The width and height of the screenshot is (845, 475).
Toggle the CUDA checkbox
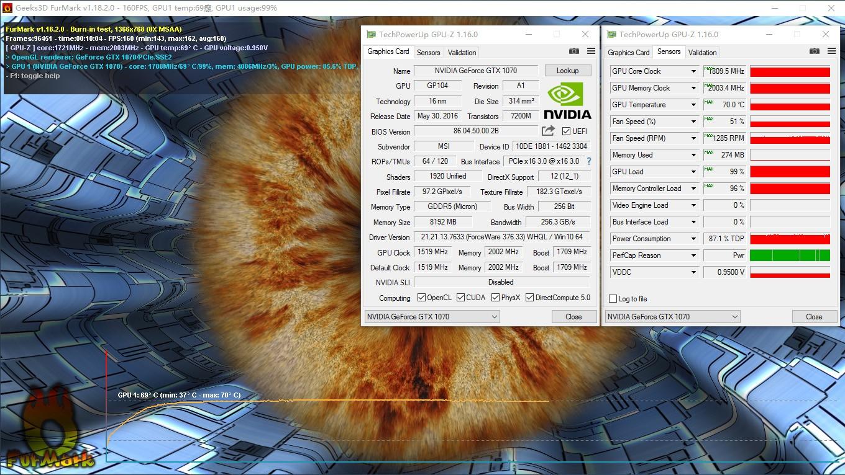(460, 298)
